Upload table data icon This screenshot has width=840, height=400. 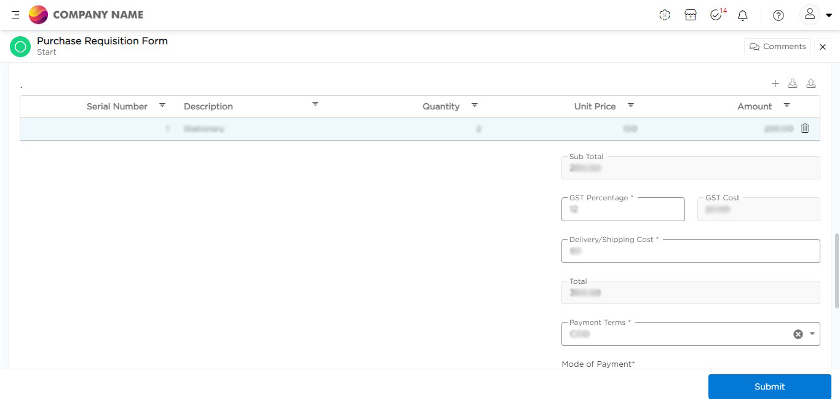[811, 84]
